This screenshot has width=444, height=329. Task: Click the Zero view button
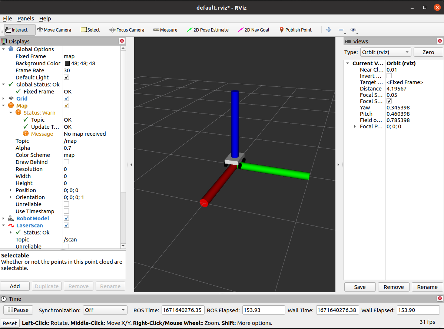click(428, 52)
